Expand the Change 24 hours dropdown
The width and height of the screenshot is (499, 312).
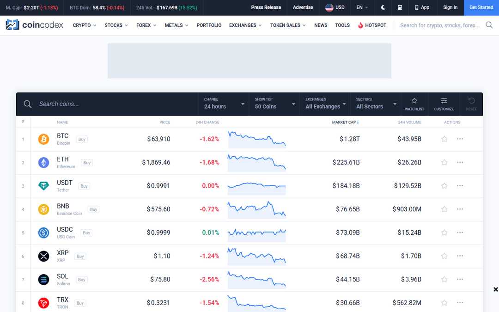[224, 104]
